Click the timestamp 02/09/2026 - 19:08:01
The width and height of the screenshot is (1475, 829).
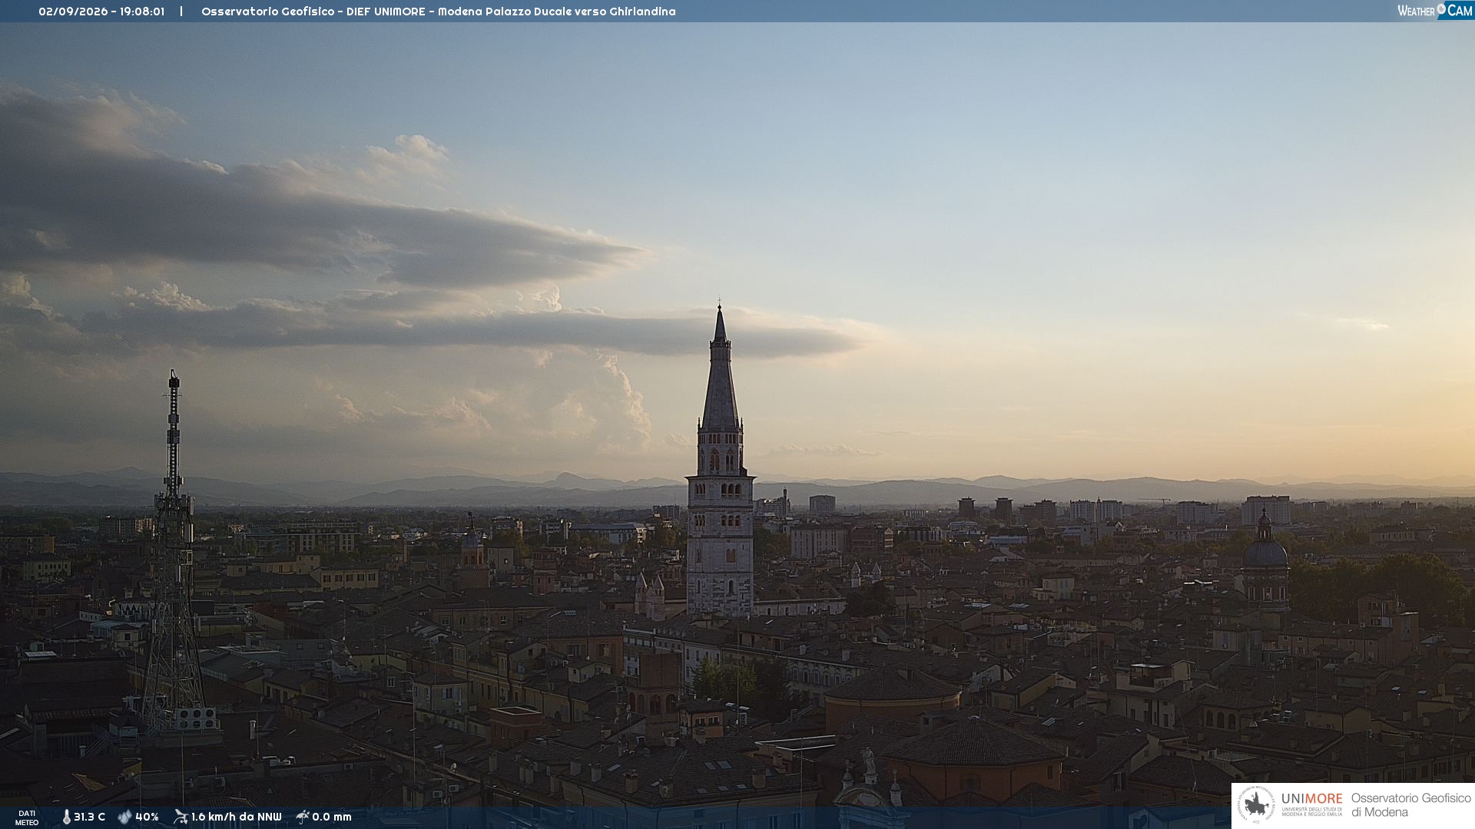point(101,12)
